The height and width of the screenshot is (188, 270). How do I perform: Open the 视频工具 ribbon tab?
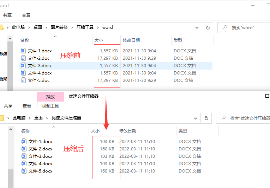(50, 106)
